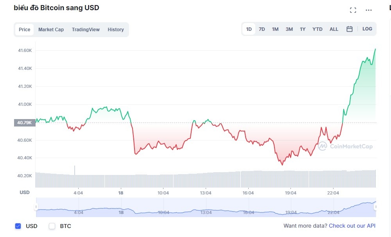Open the Check out our API link
The height and width of the screenshot is (237, 391).
(x=352, y=226)
